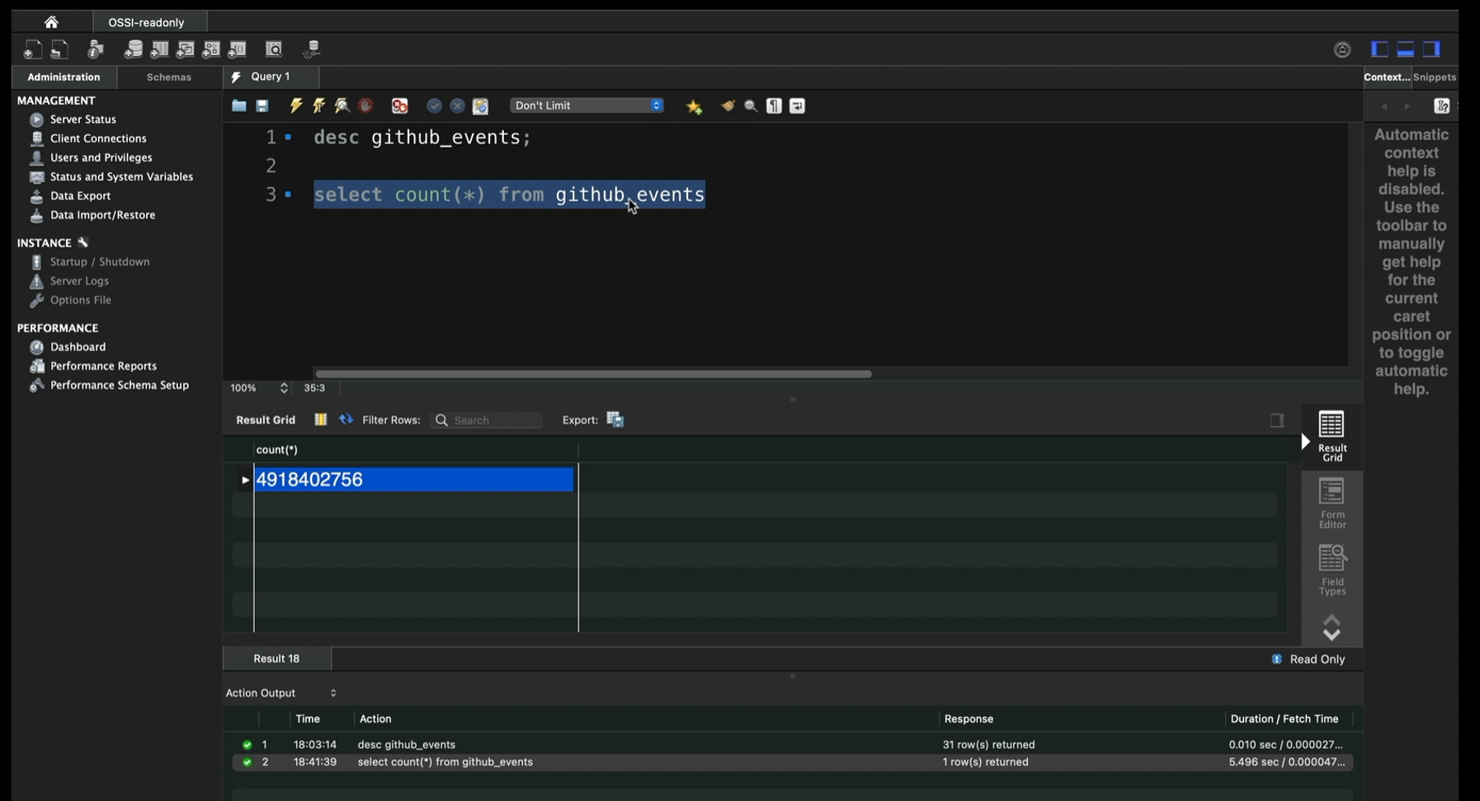
Task: Run EXPLAIN on the statement
Action: (x=342, y=105)
